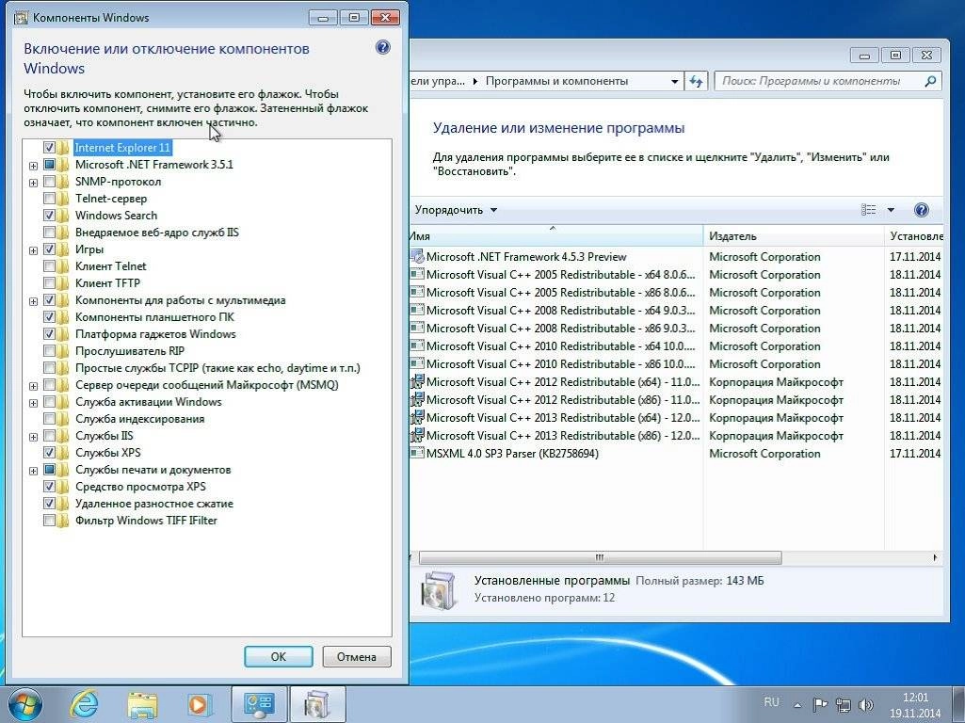The width and height of the screenshot is (965, 723).
Task: Expand Службы печати и документов node
Action: [33, 470]
